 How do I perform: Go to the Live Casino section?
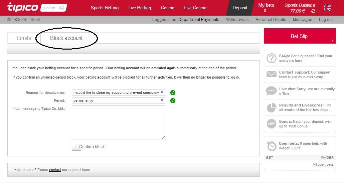195,8
